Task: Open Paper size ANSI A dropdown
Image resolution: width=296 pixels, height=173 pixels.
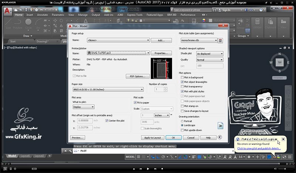Action: 108,89
